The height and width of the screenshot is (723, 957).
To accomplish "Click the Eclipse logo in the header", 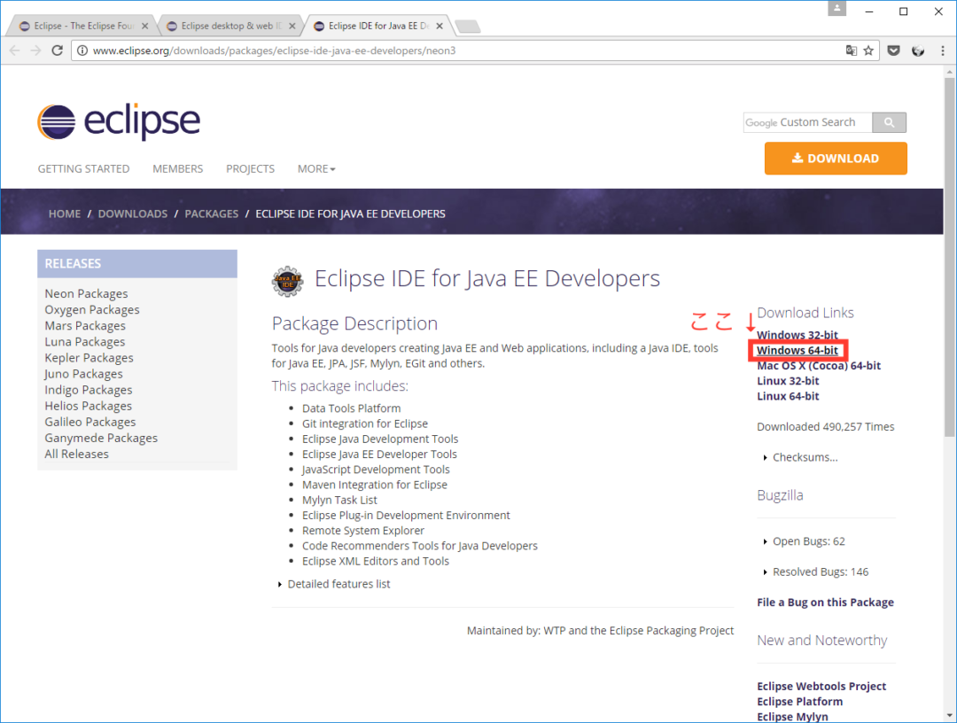I will pyautogui.click(x=119, y=122).
